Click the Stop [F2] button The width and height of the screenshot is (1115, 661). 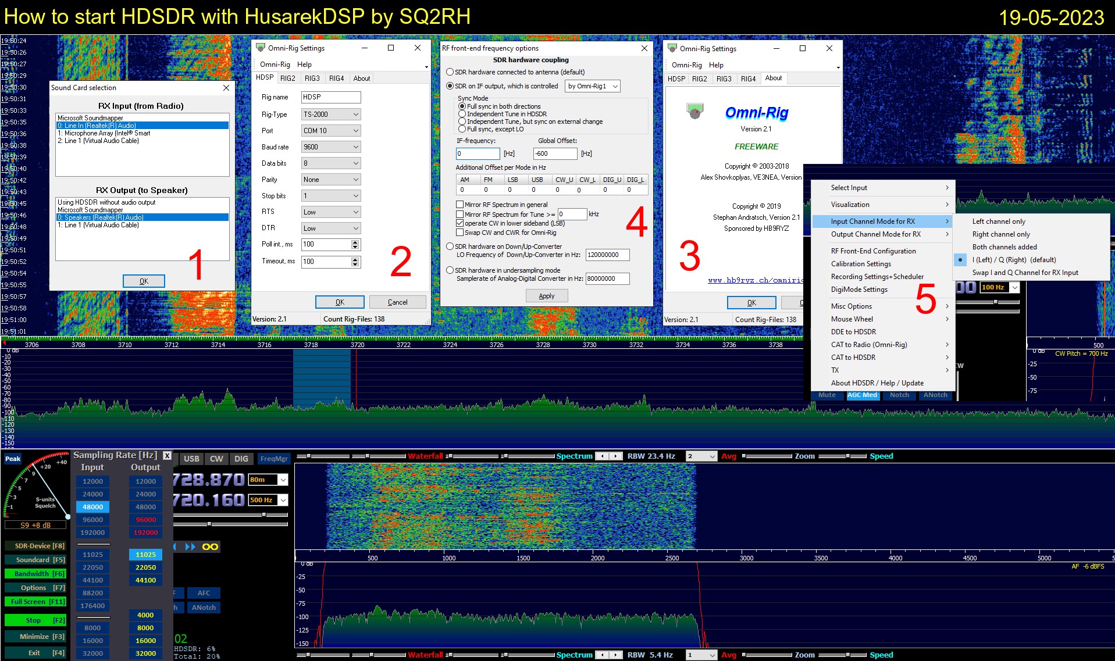point(35,620)
